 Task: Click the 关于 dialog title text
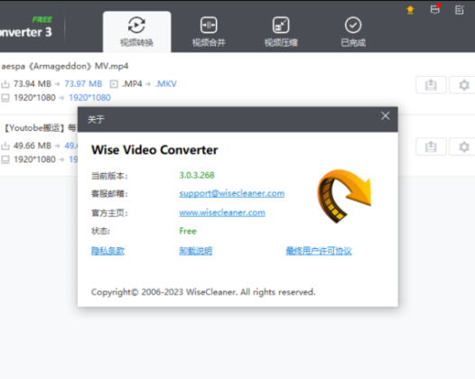[x=96, y=119]
